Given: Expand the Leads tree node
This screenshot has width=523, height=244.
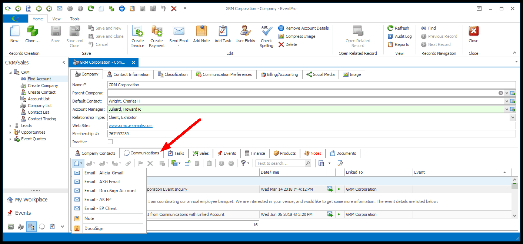Looking at the screenshot, I should (10, 126).
